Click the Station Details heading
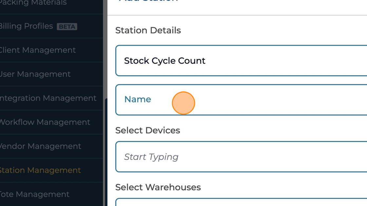The image size is (367, 206). (x=148, y=30)
